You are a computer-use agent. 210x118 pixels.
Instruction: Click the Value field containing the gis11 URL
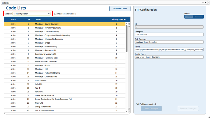pyautogui.click(x=169, y=49)
